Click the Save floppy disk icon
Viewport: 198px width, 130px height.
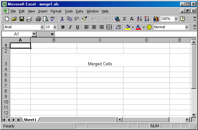22,19
